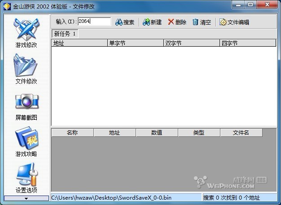Click the application icon in title bar
The image size is (281, 205).
click(7, 7)
